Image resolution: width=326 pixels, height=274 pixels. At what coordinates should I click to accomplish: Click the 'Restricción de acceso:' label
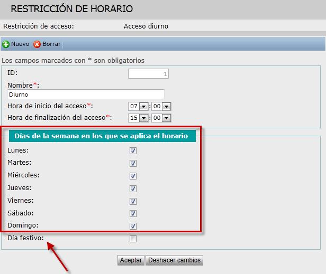39,26
